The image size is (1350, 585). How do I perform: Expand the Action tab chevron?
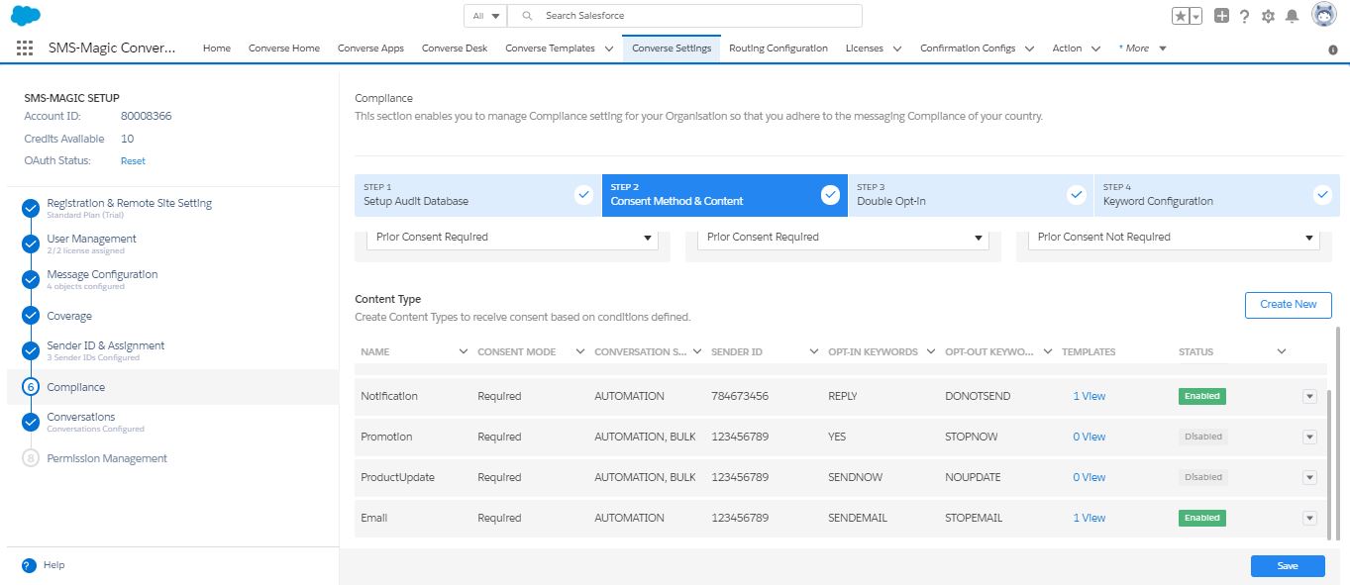1096,49
